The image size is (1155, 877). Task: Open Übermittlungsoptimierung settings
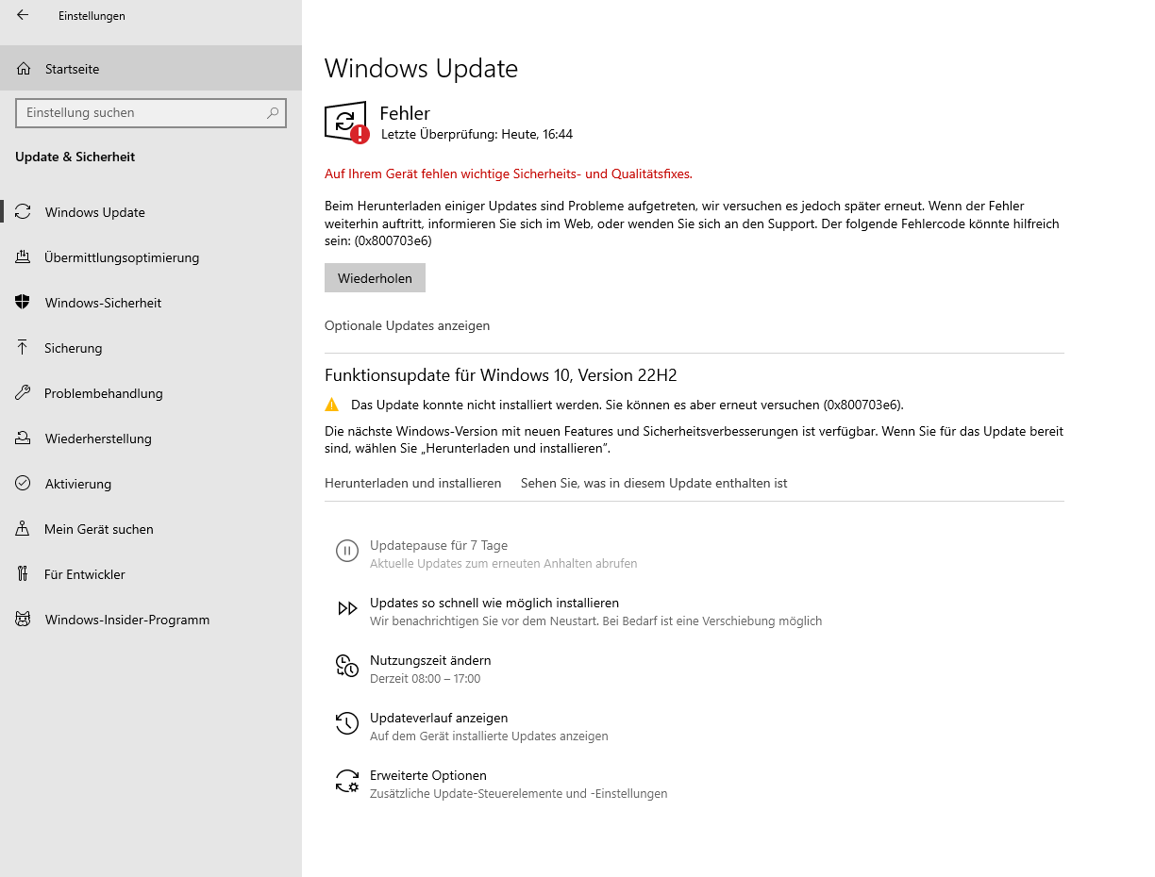(x=151, y=257)
